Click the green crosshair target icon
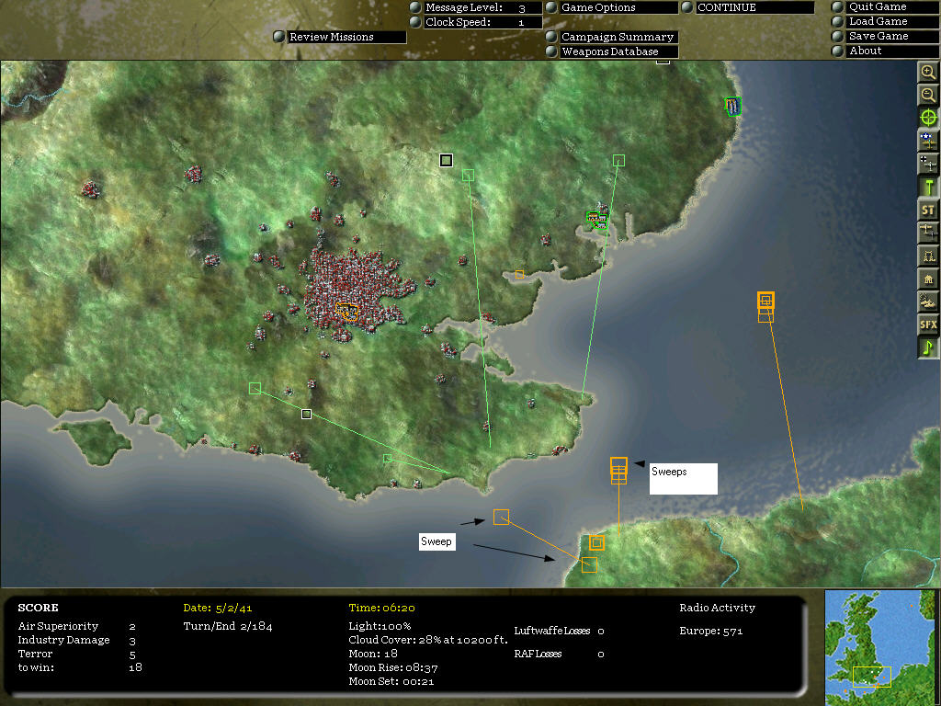This screenshot has width=941, height=706. (928, 119)
